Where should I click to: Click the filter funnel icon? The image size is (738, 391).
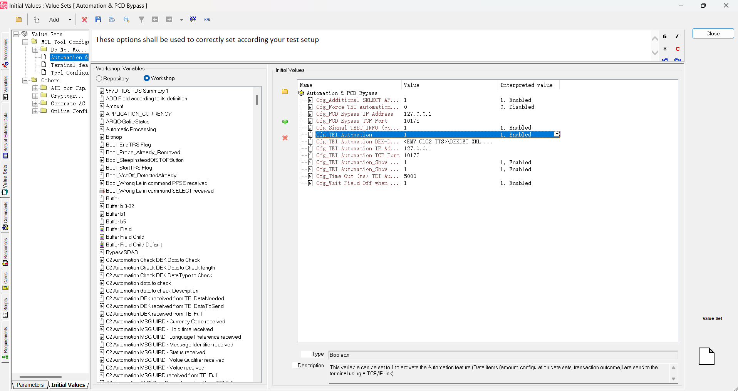pos(141,20)
